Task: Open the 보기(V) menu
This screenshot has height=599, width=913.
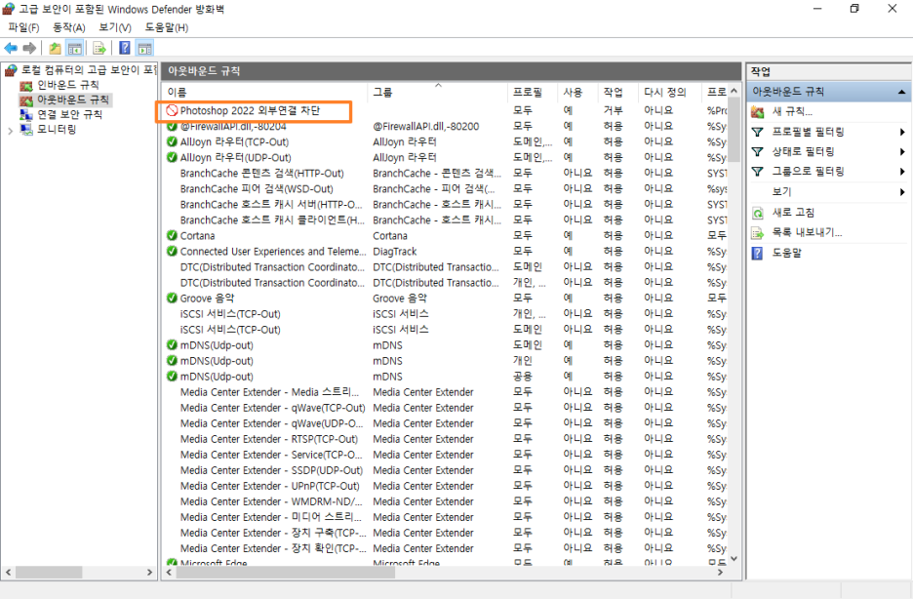Action: click(x=115, y=27)
